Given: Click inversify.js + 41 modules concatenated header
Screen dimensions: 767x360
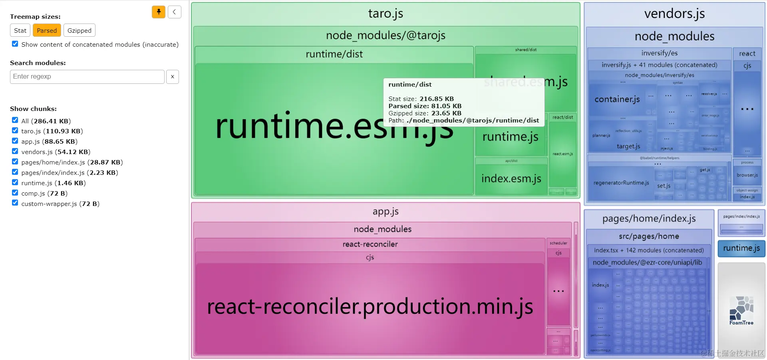Looking at the screenshot, I should coord(660,65).
